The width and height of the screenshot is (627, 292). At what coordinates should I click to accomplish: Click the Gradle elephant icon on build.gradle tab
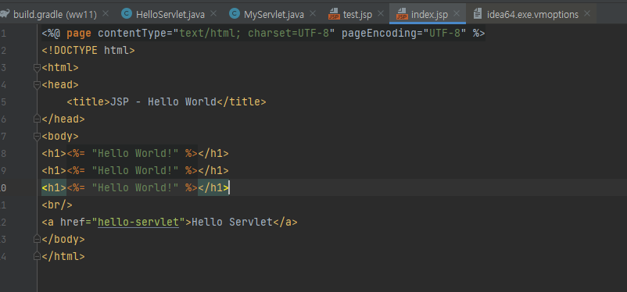5,14
